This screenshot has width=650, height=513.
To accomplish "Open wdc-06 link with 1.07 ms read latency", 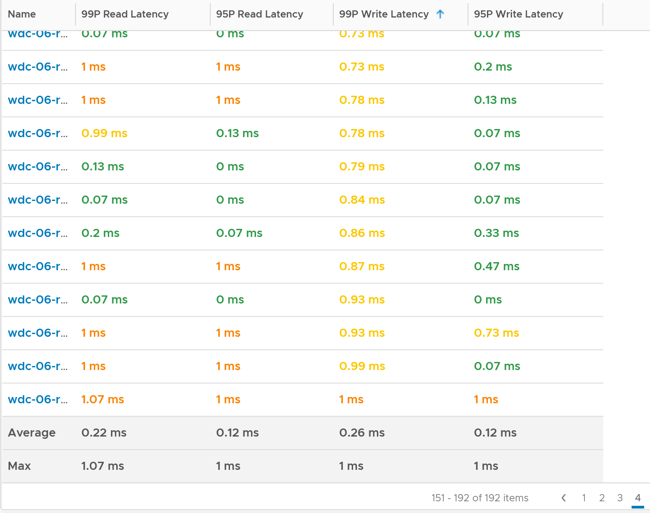I will pos(38,399).
